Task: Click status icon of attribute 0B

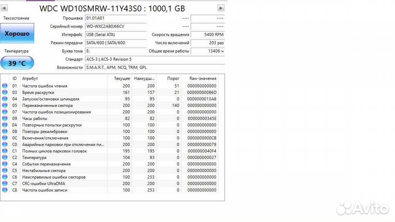Action: click(5, 132)
